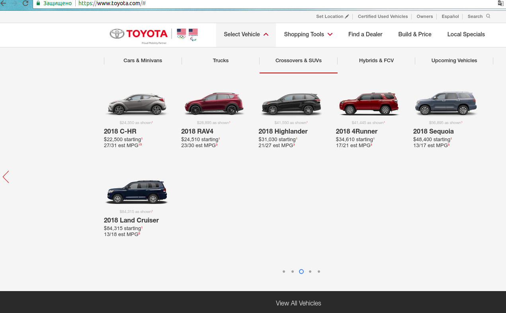506x313 pixels.
Task: Go to second carousel page dot
Action: [293, 272]
